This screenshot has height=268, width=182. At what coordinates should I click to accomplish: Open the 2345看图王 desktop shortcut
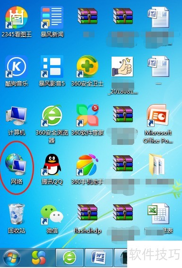[x=17, y=21]
